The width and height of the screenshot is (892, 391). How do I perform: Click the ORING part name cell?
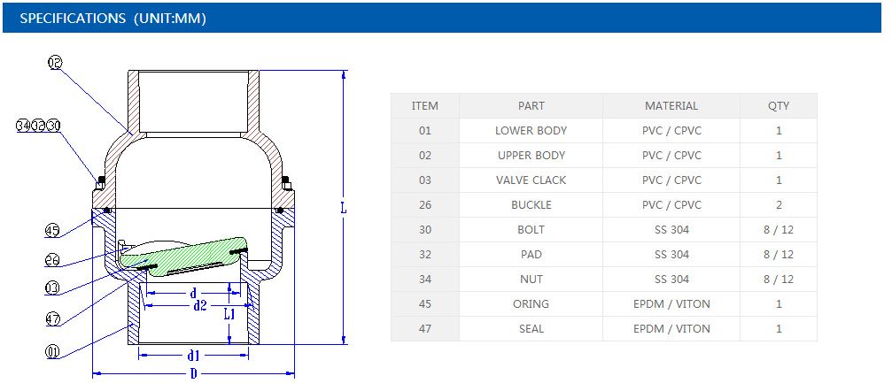click(x=531, y=304)
